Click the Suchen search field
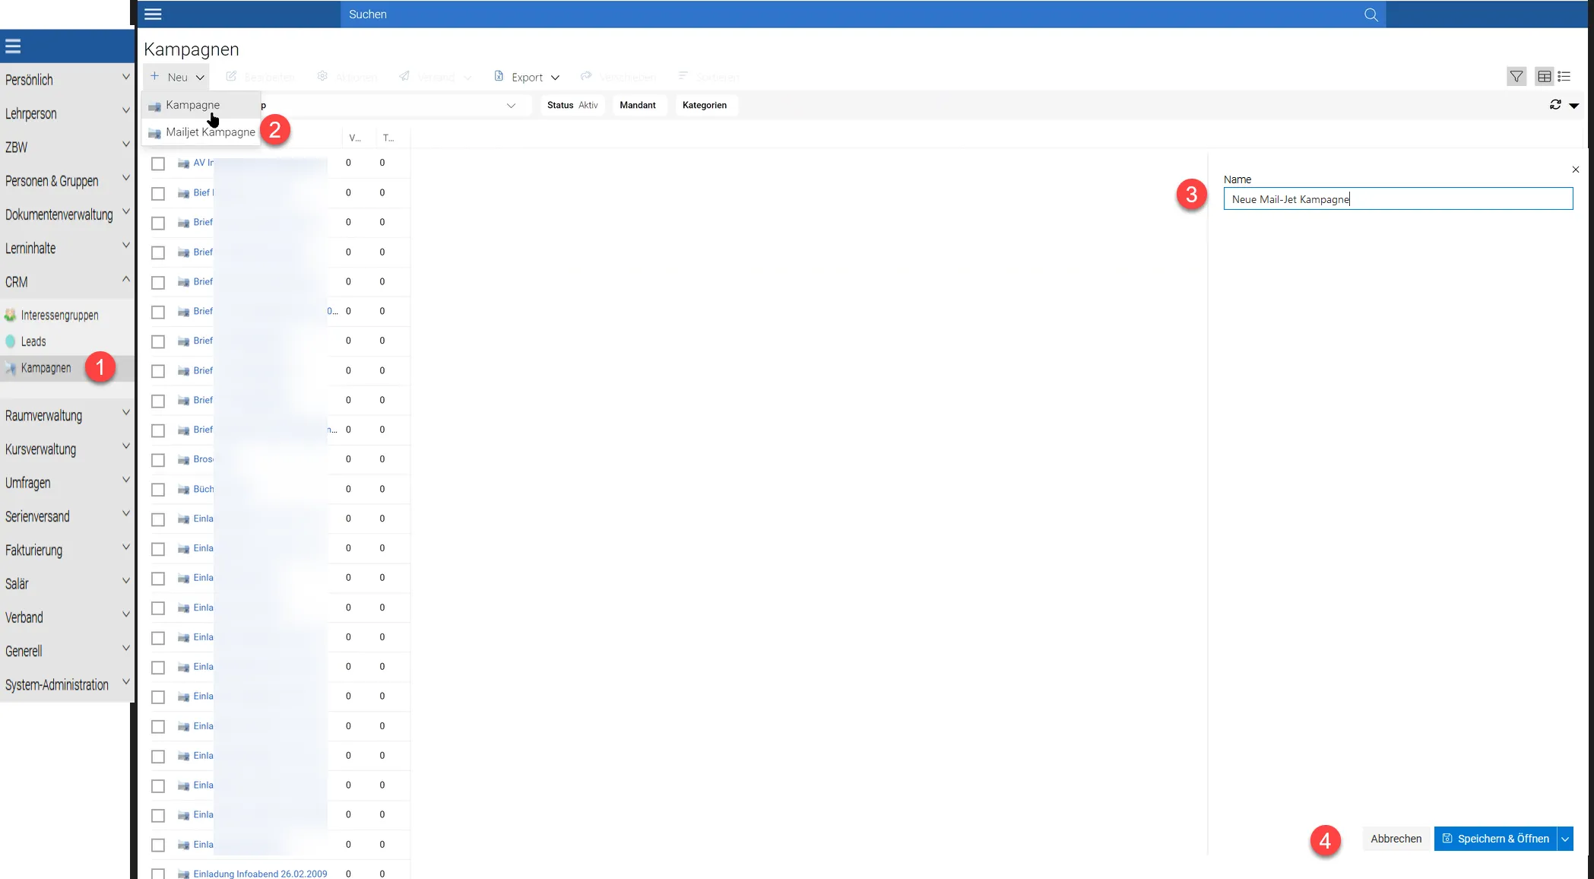1594x879 pixels. coord(851,14)
